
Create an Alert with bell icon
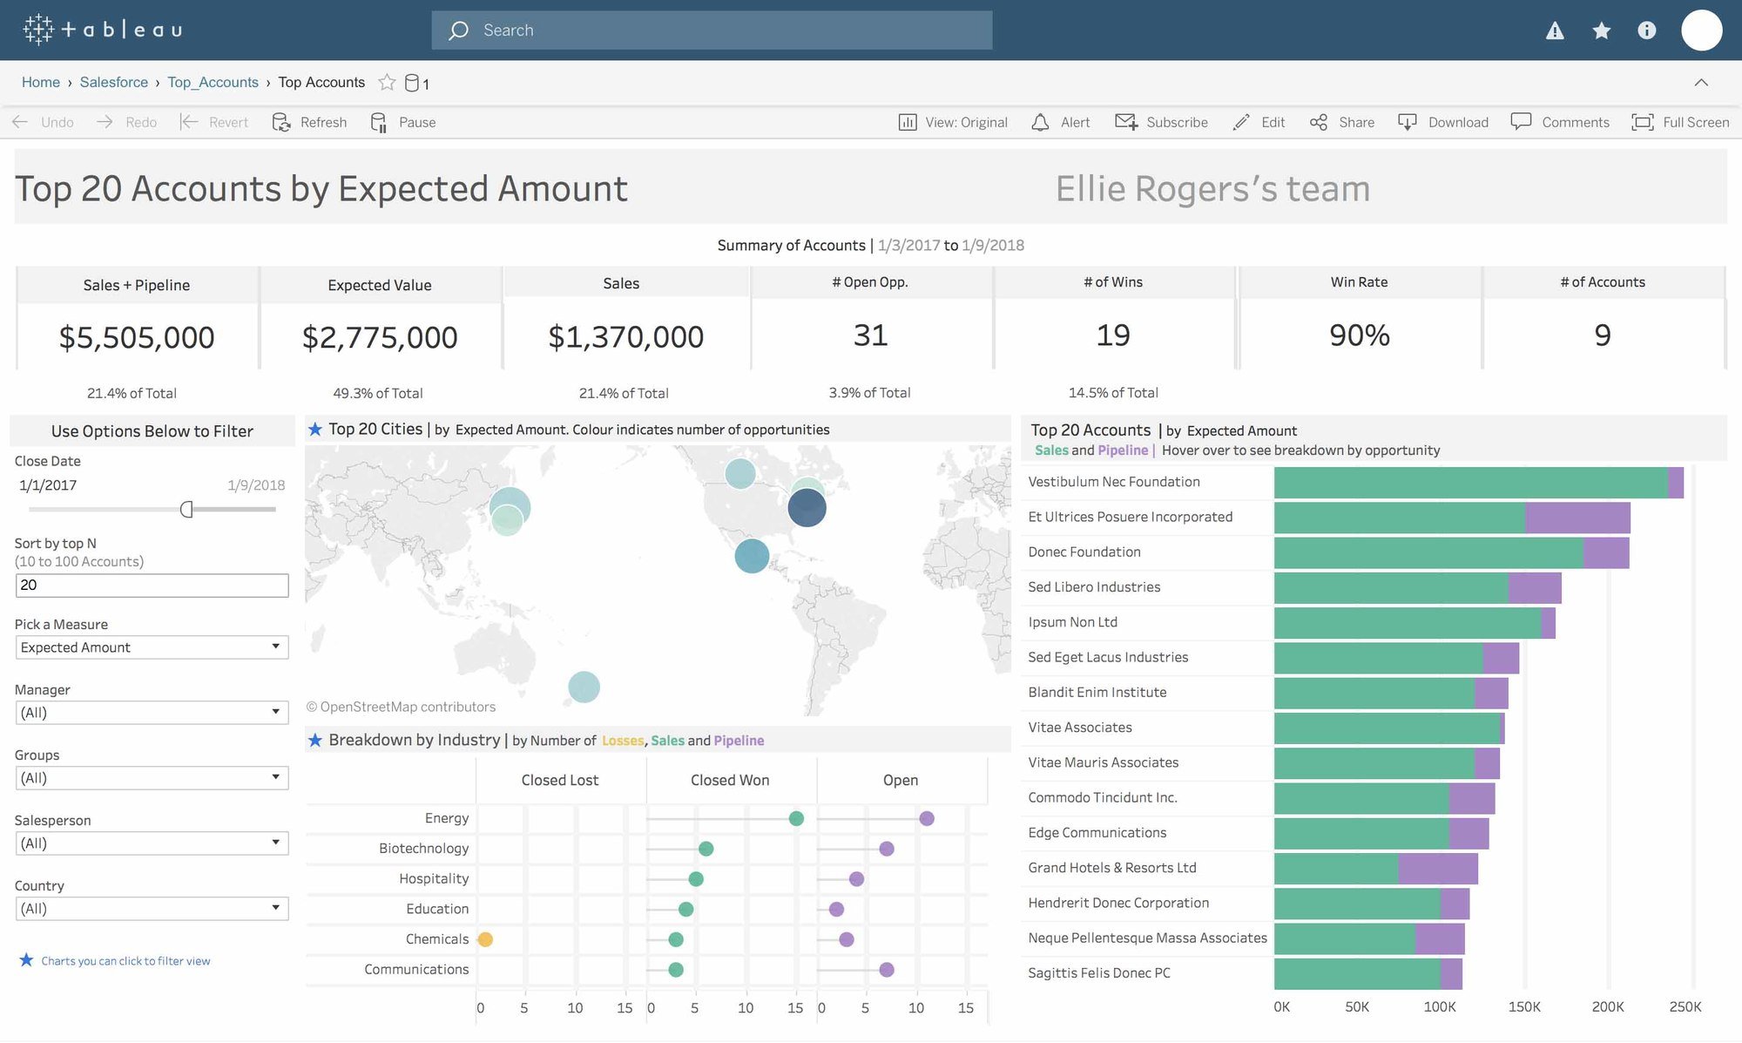(x=1060, y=122)
